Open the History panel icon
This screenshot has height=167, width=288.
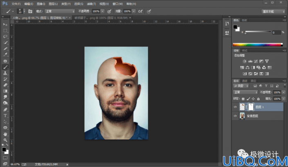click(x=227, y=24)
